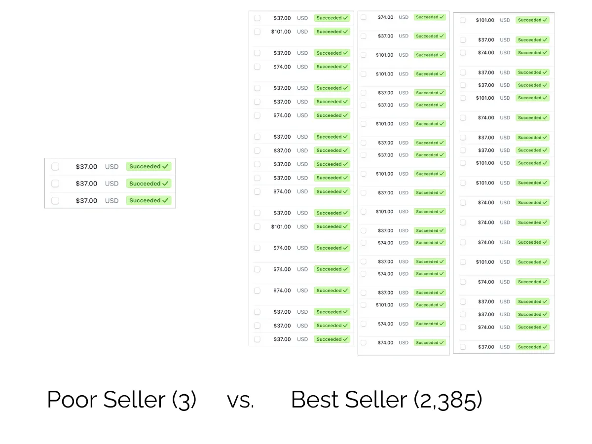Tick the last checkbox in Poor Seller list

55,200
